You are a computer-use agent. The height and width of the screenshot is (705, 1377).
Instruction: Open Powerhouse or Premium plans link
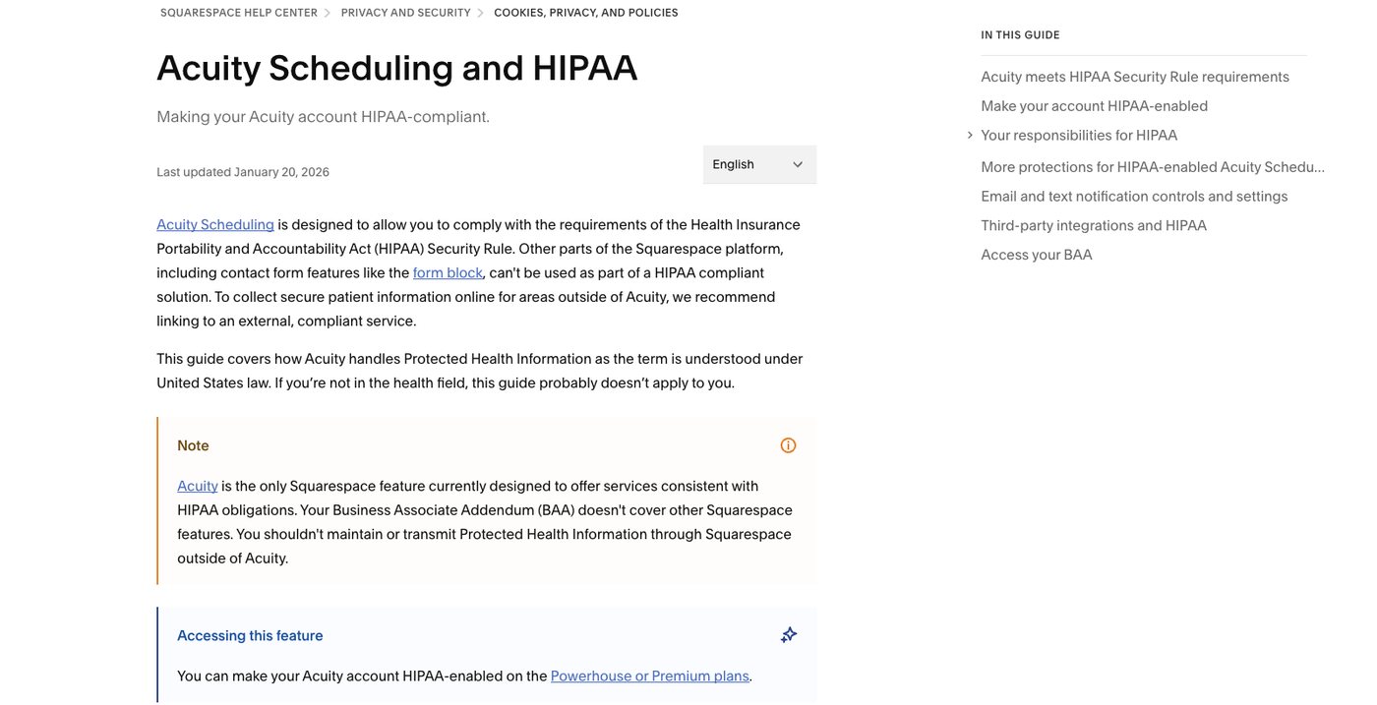point(650,676)
